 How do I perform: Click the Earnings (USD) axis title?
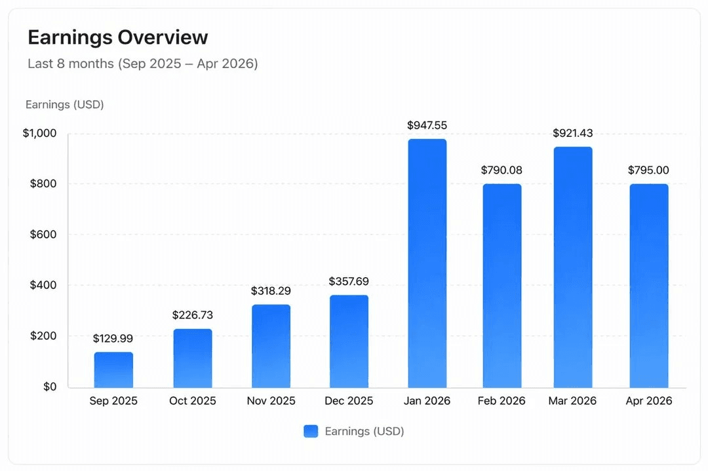pyautogui.click(x=64, y=104)
